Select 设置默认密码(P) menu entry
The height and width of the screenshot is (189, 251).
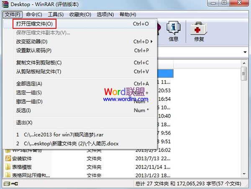pos(79,50)
